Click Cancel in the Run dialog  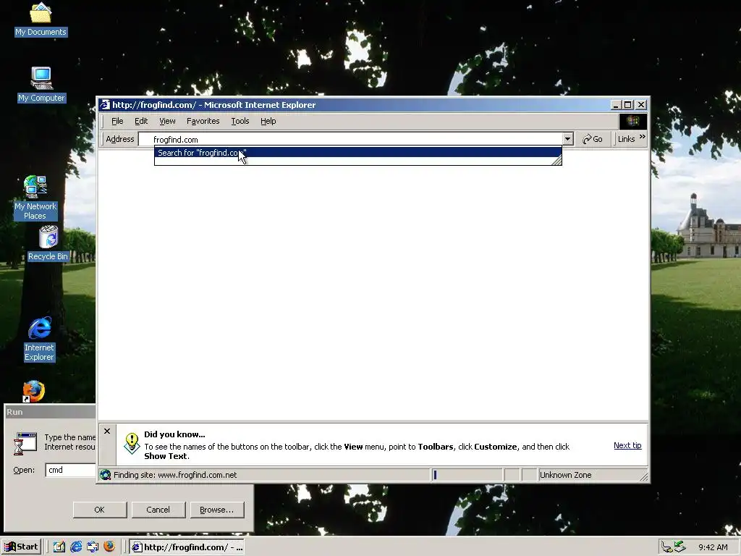point(158,510)
